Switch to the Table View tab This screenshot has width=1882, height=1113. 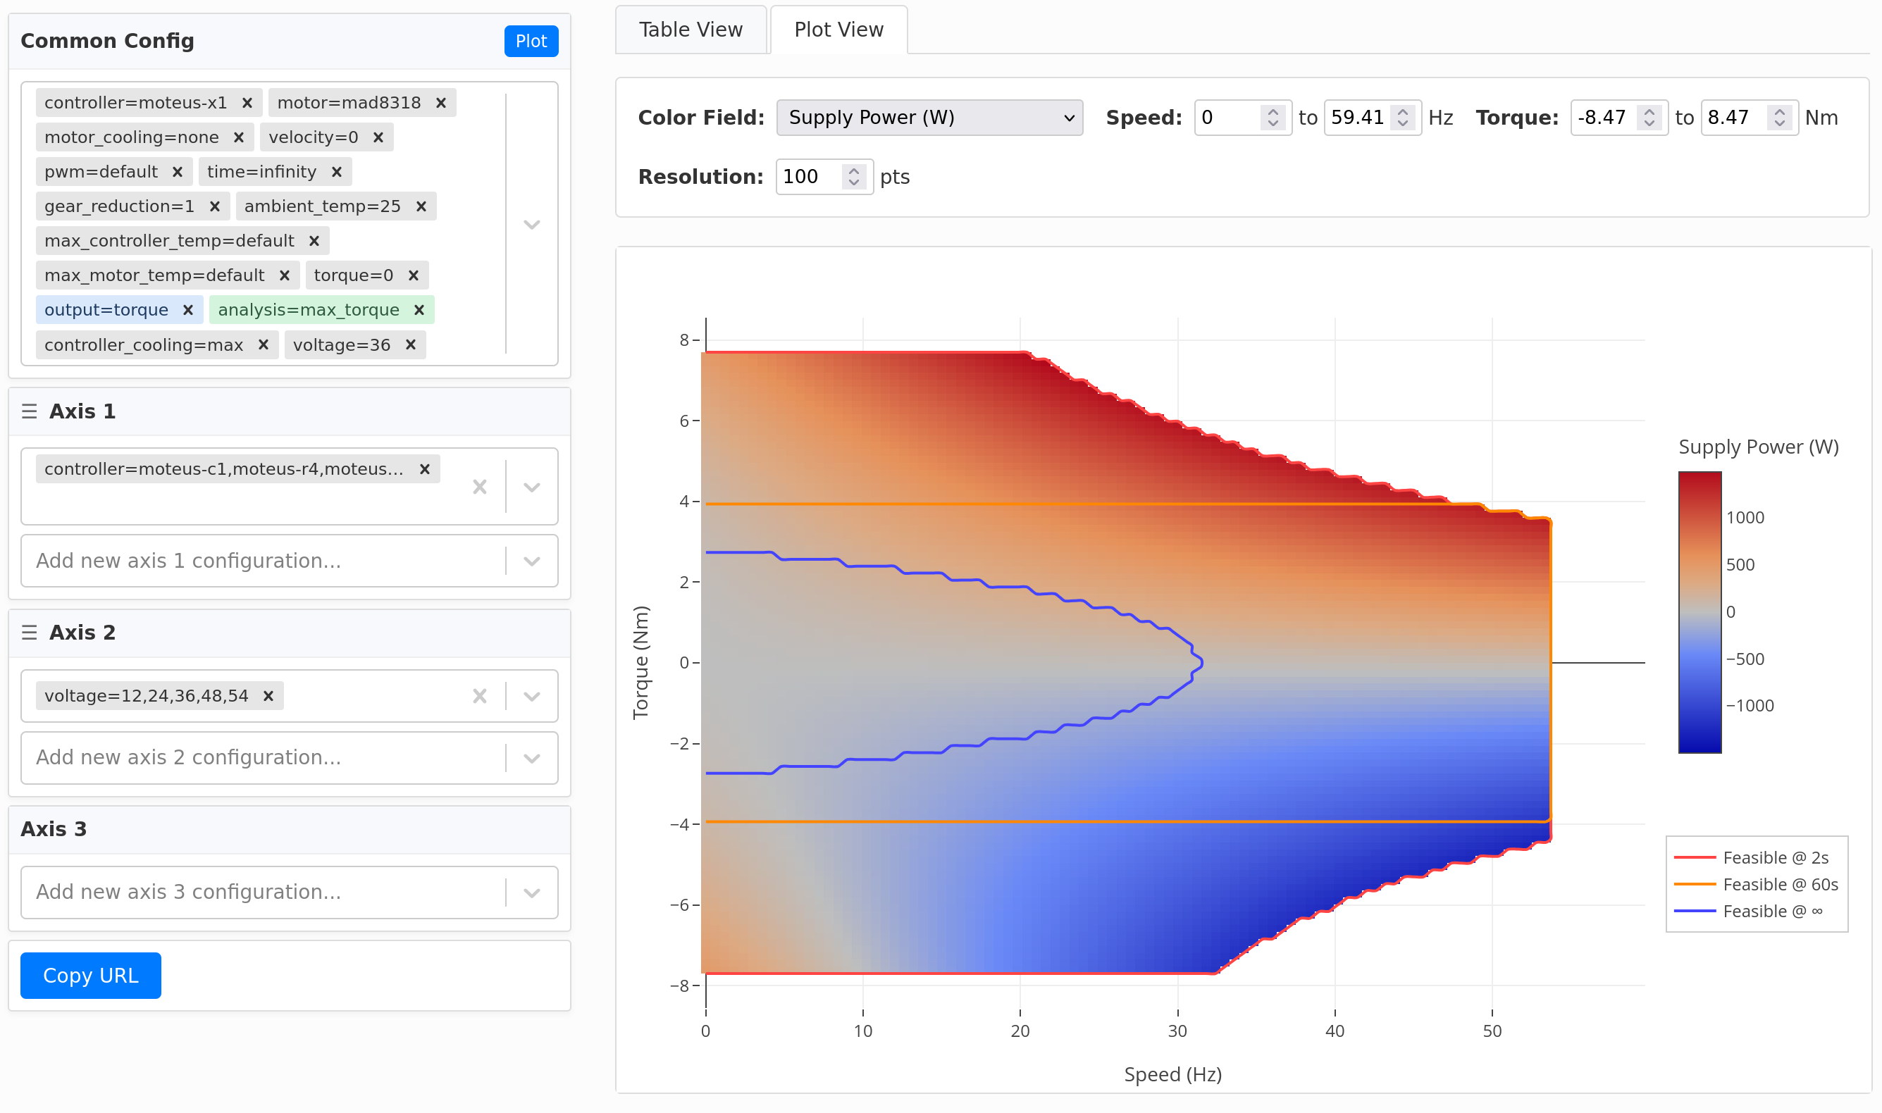(x=690, y=30)
